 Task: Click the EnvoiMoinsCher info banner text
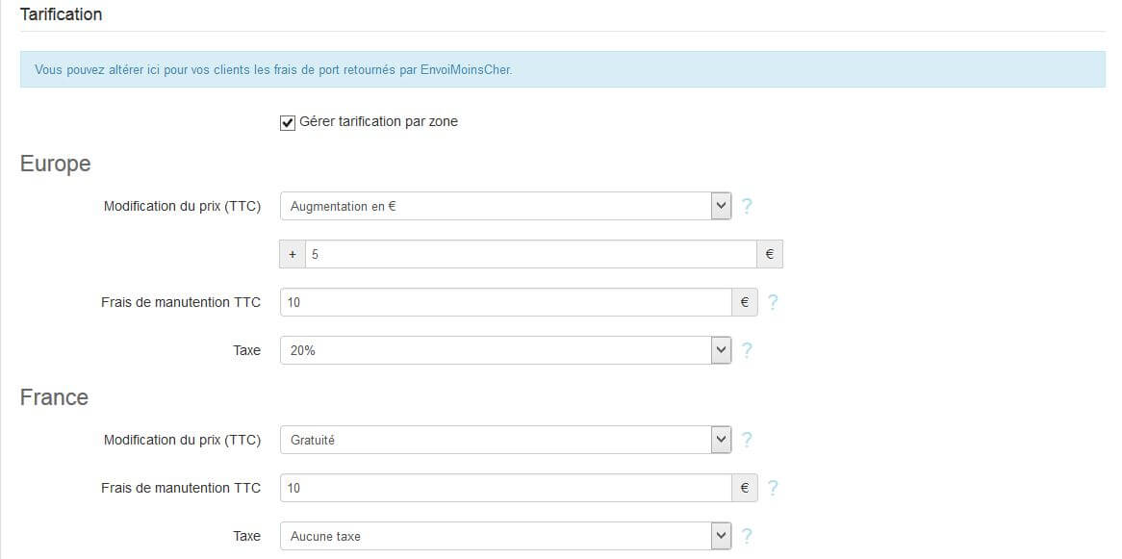273,70
